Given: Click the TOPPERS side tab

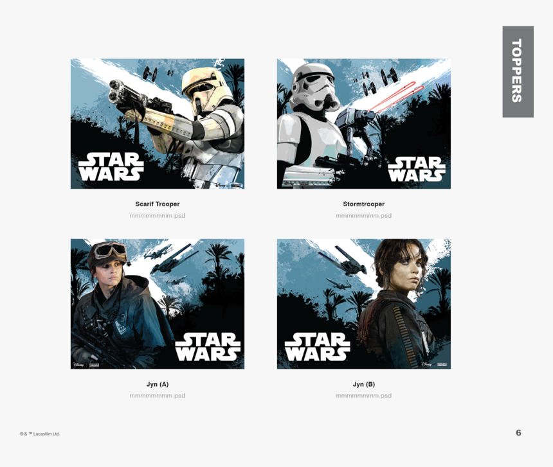Looking at the screenshot, I should (x=518, y=71).
